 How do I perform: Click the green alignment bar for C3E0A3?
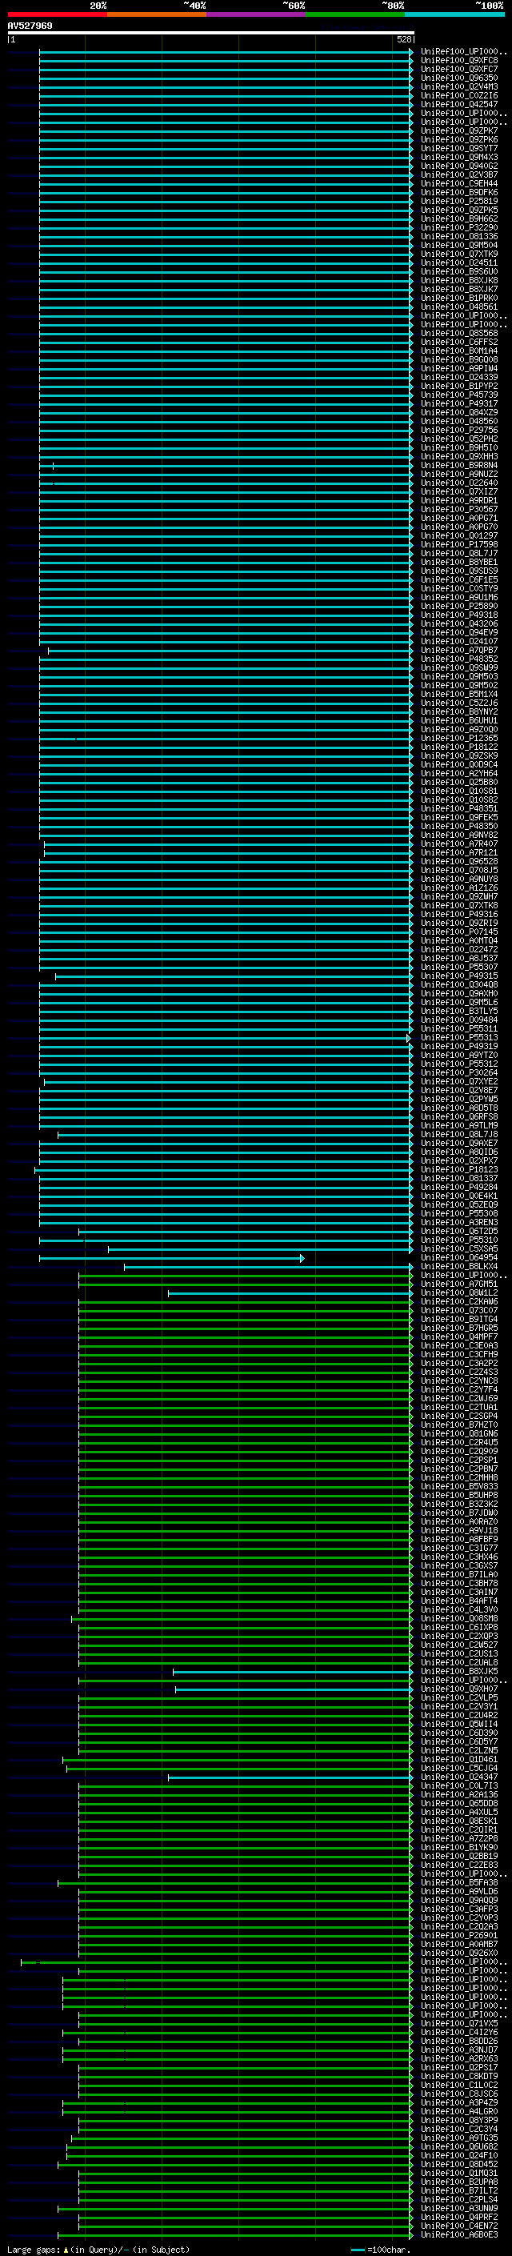coord(246,1346)
